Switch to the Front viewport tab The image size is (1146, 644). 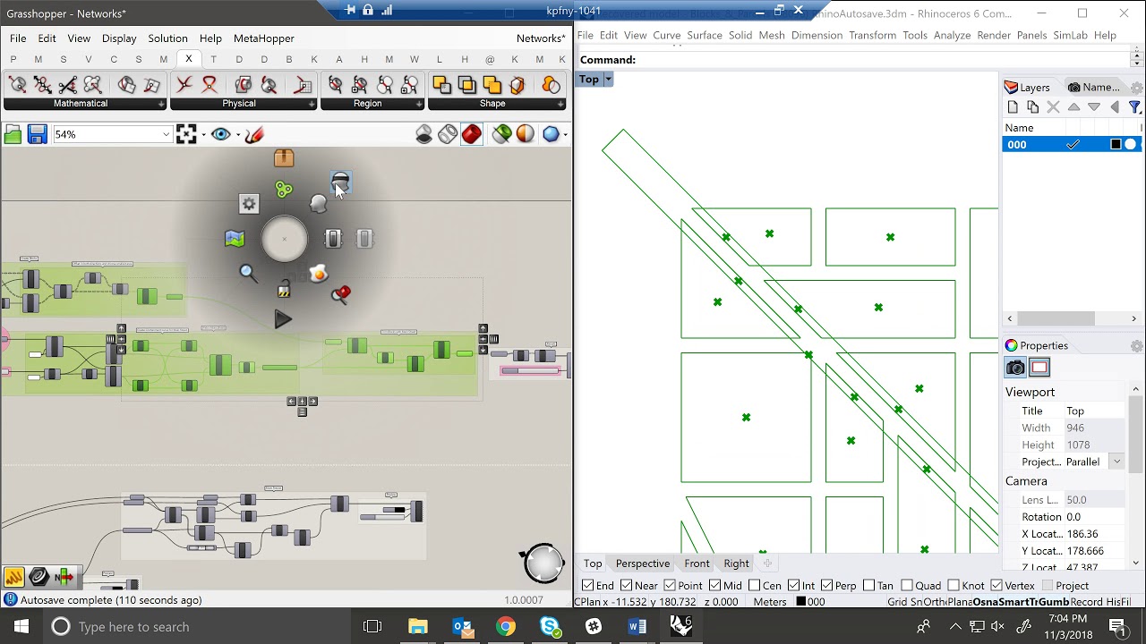click(x=697, y=563)
